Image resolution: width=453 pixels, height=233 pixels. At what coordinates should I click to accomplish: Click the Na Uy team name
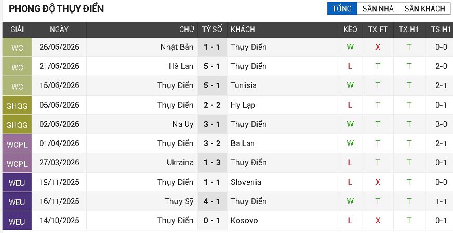183,124
